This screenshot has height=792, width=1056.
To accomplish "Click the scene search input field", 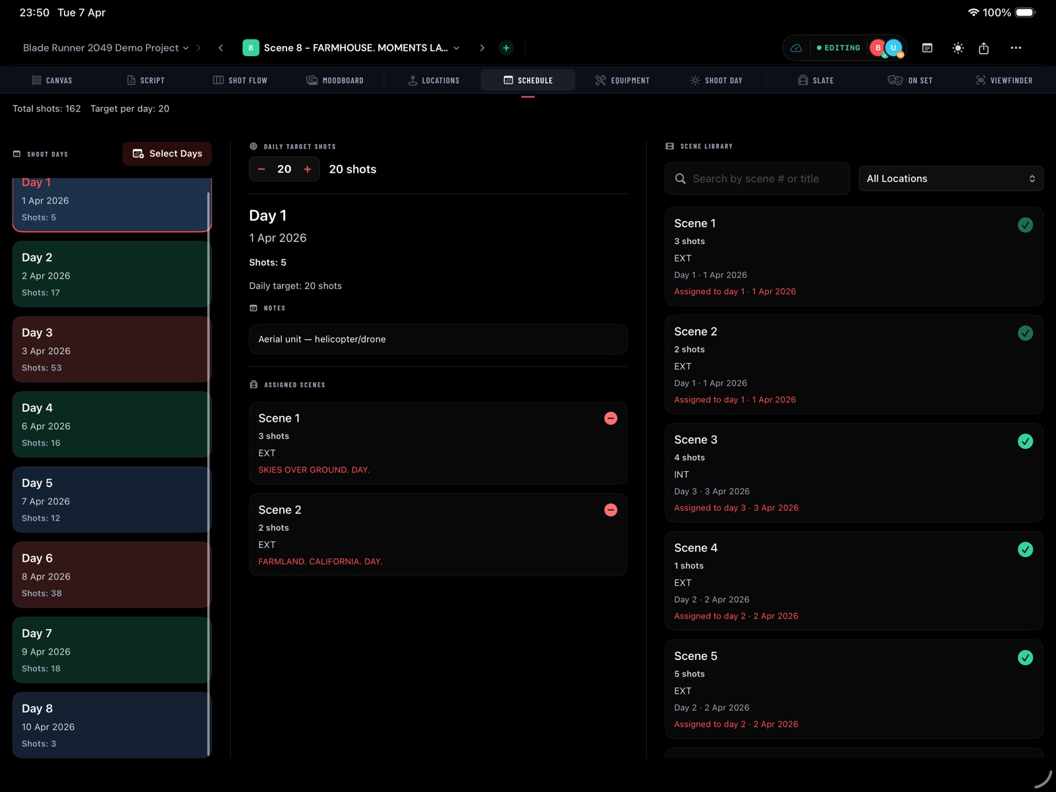I will [756, 178].
